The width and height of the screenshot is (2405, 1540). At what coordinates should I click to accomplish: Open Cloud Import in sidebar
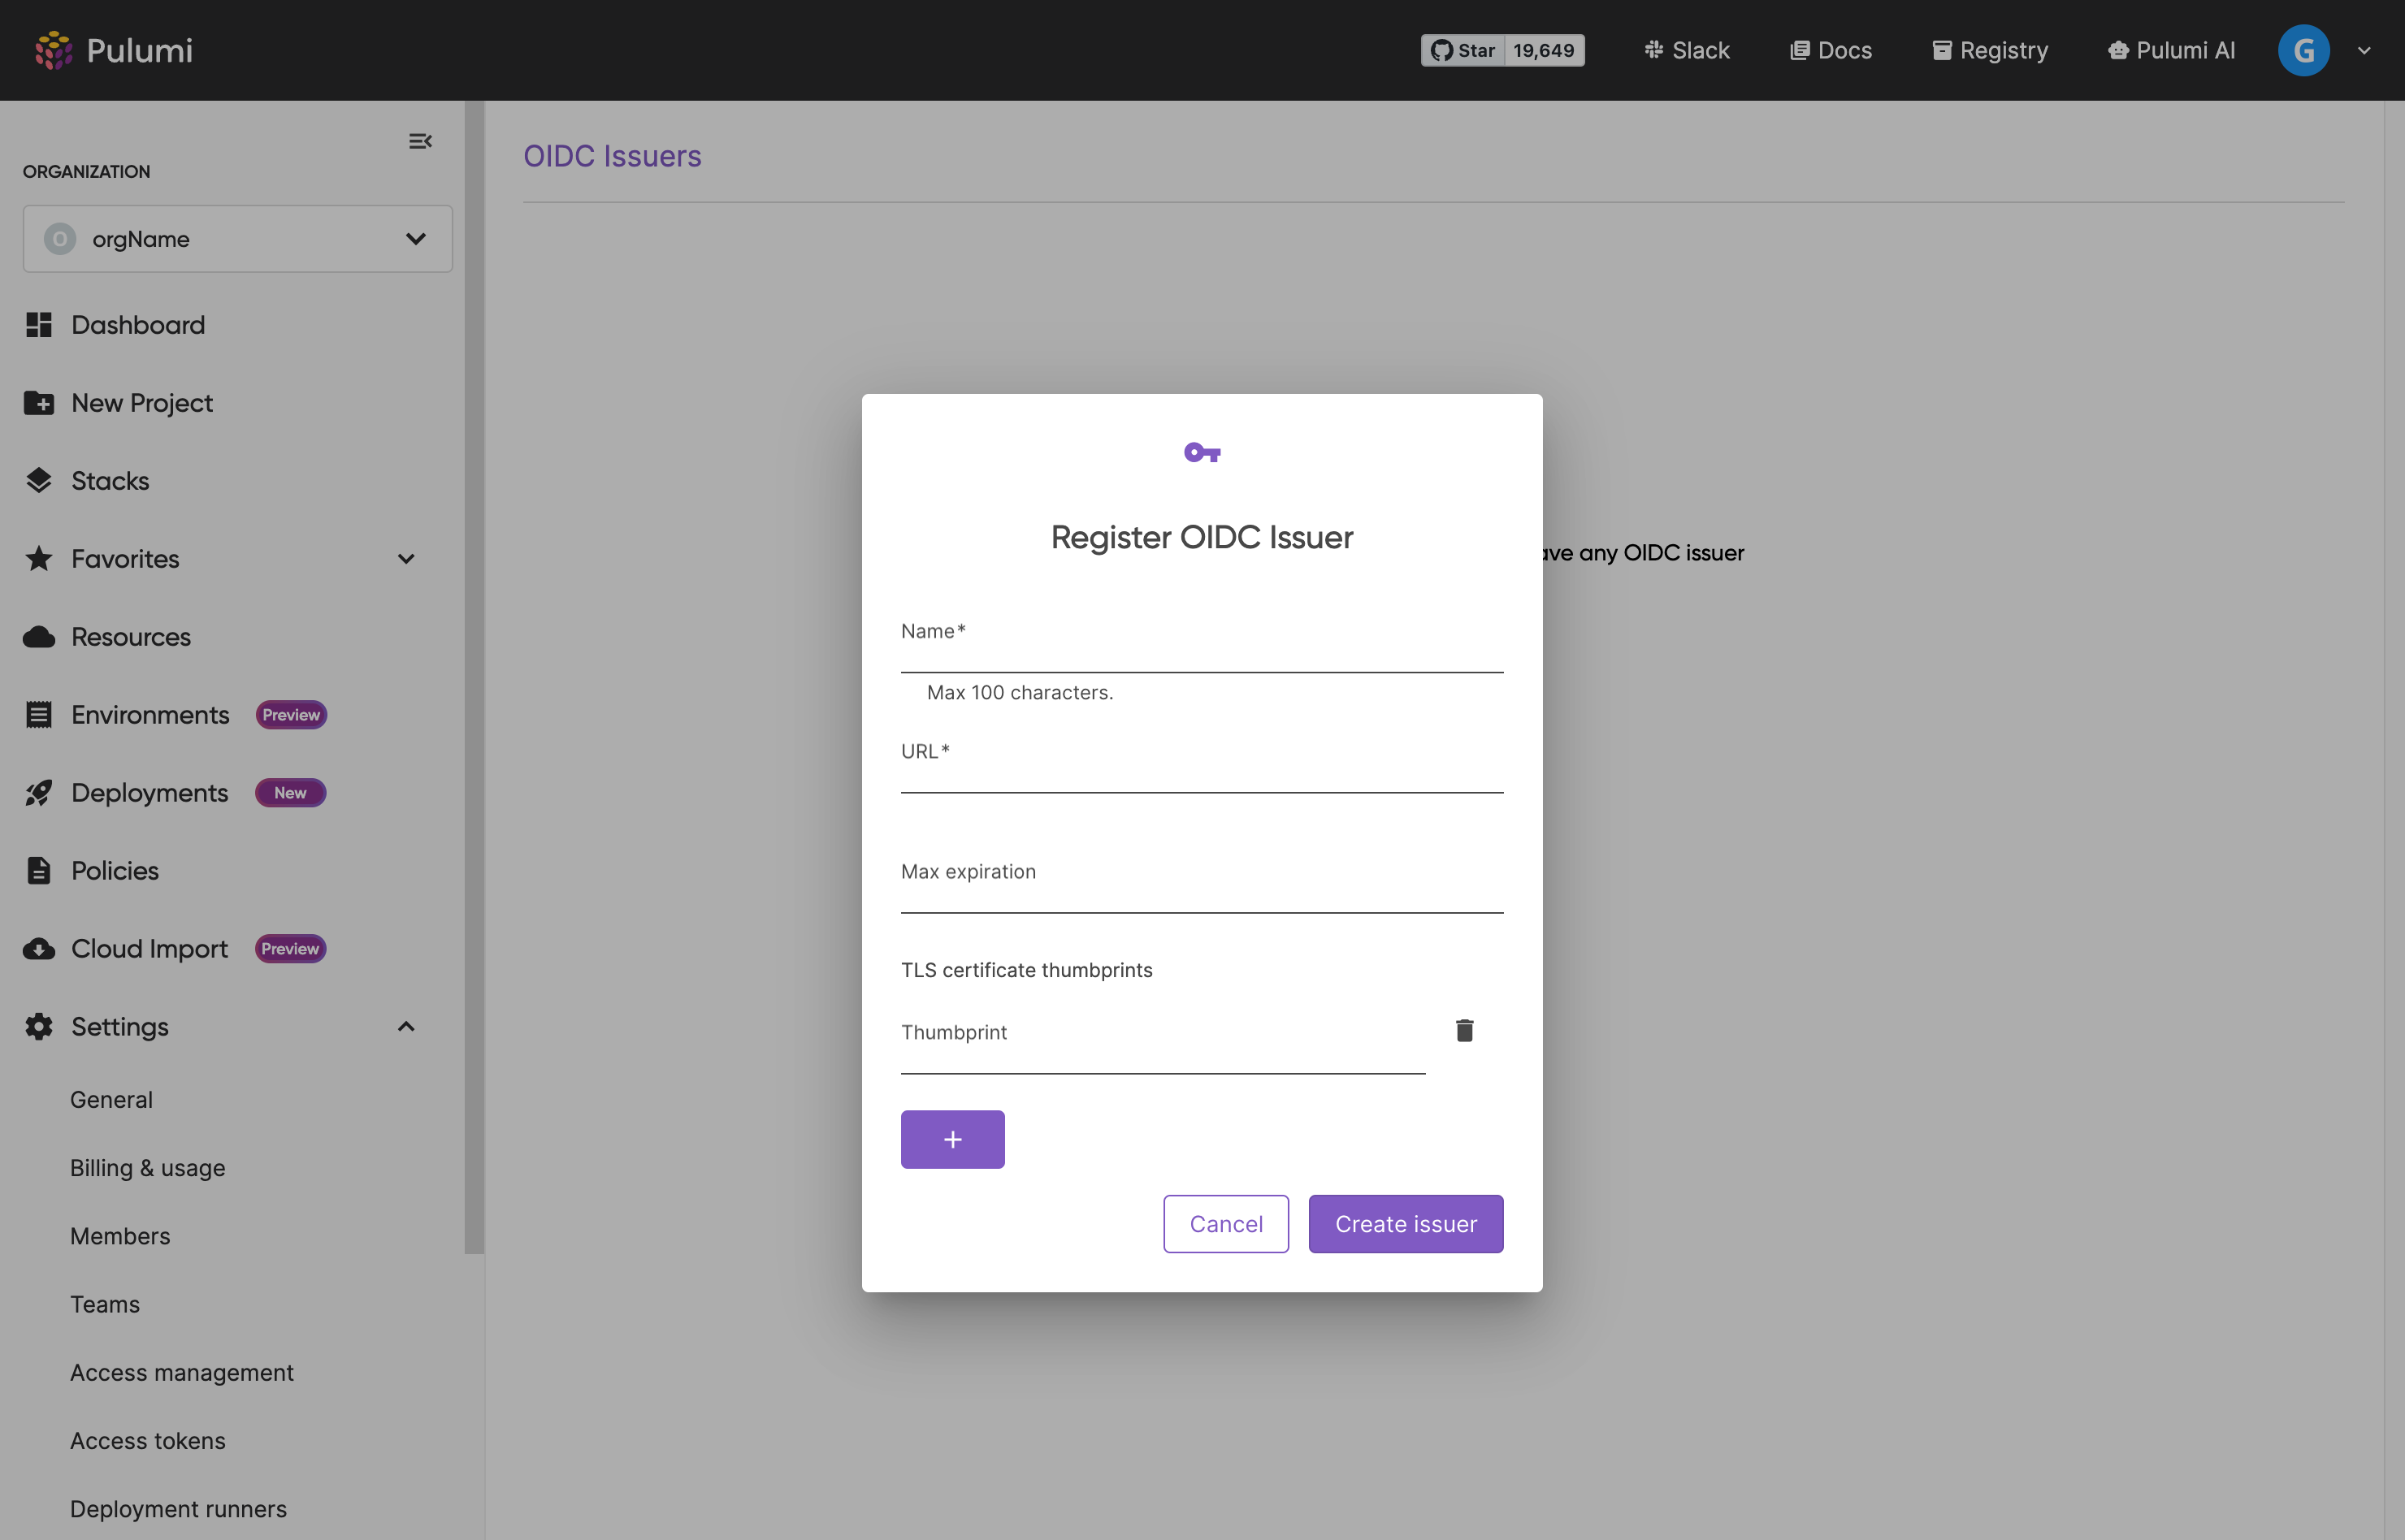tap(149, 949)
